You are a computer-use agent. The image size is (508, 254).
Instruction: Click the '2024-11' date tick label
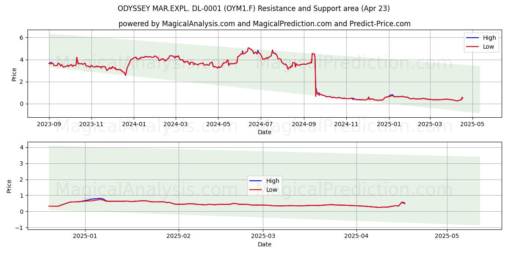tap(346, 124)
